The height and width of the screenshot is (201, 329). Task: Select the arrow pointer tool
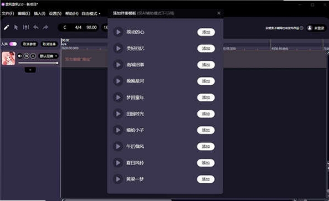tap(16, 27)
